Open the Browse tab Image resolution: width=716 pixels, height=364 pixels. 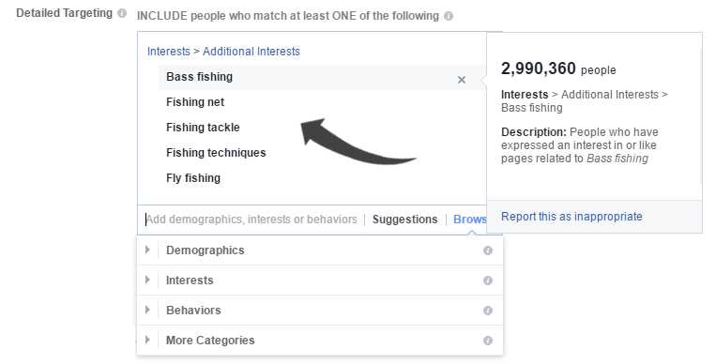(470, 220)
